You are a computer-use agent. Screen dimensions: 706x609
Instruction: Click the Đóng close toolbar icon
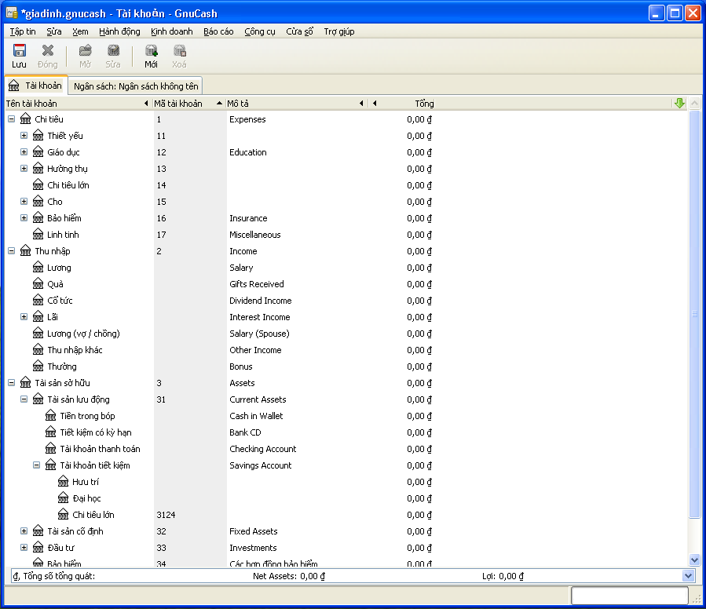[48, 50]
